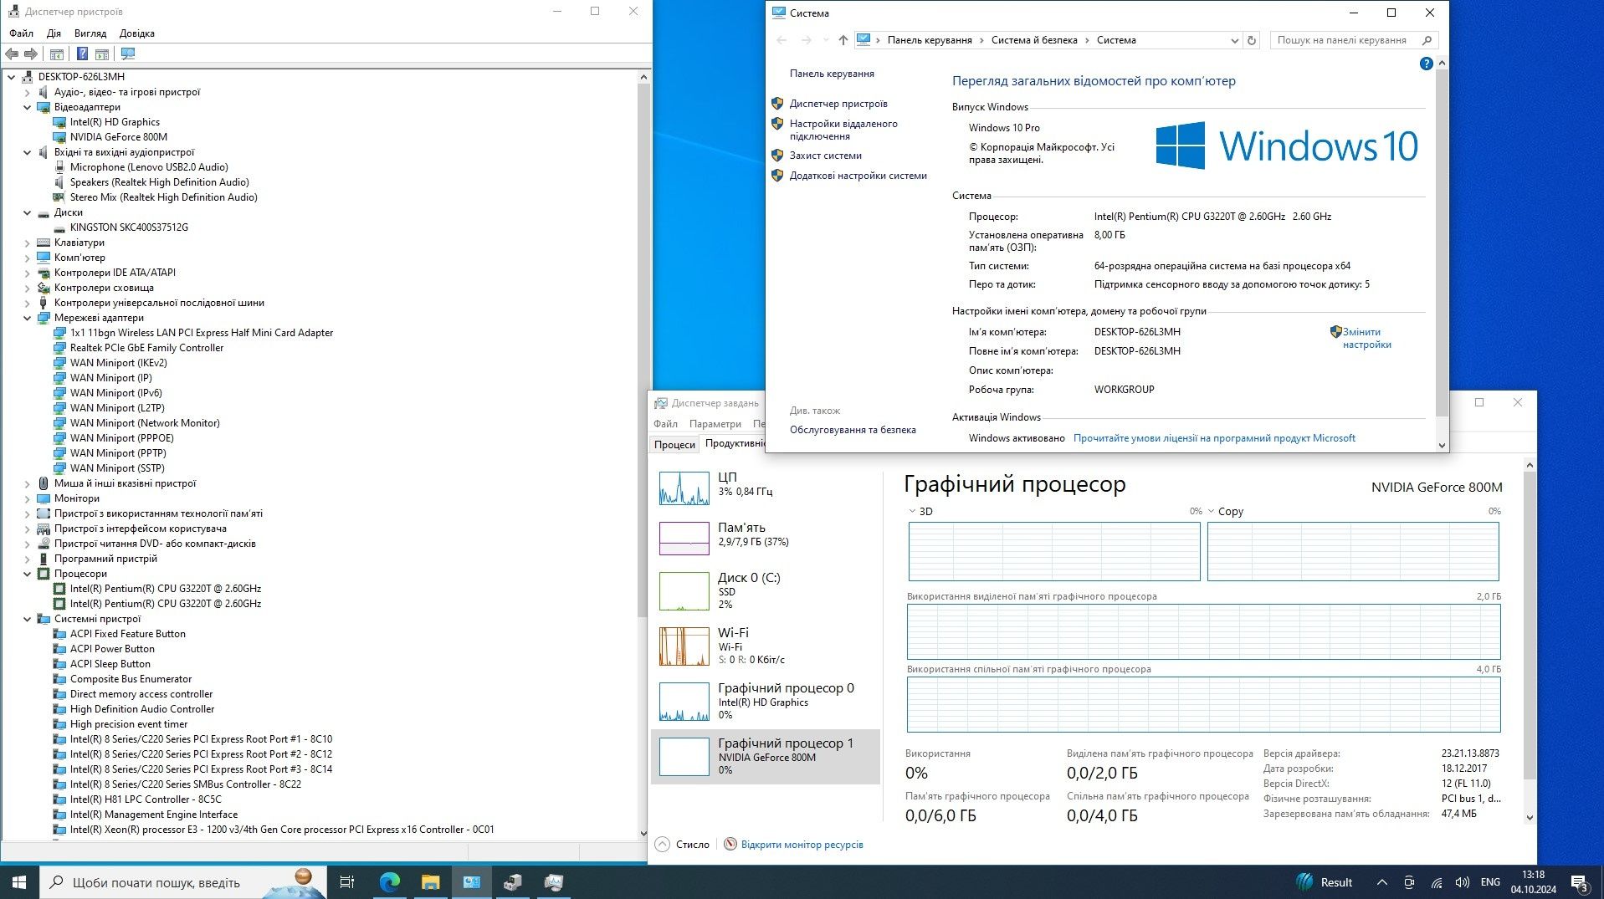Screen dimensions: 1604x899
Task: Switch to Процеси tab in Task Manager
Action: point(674,444)
